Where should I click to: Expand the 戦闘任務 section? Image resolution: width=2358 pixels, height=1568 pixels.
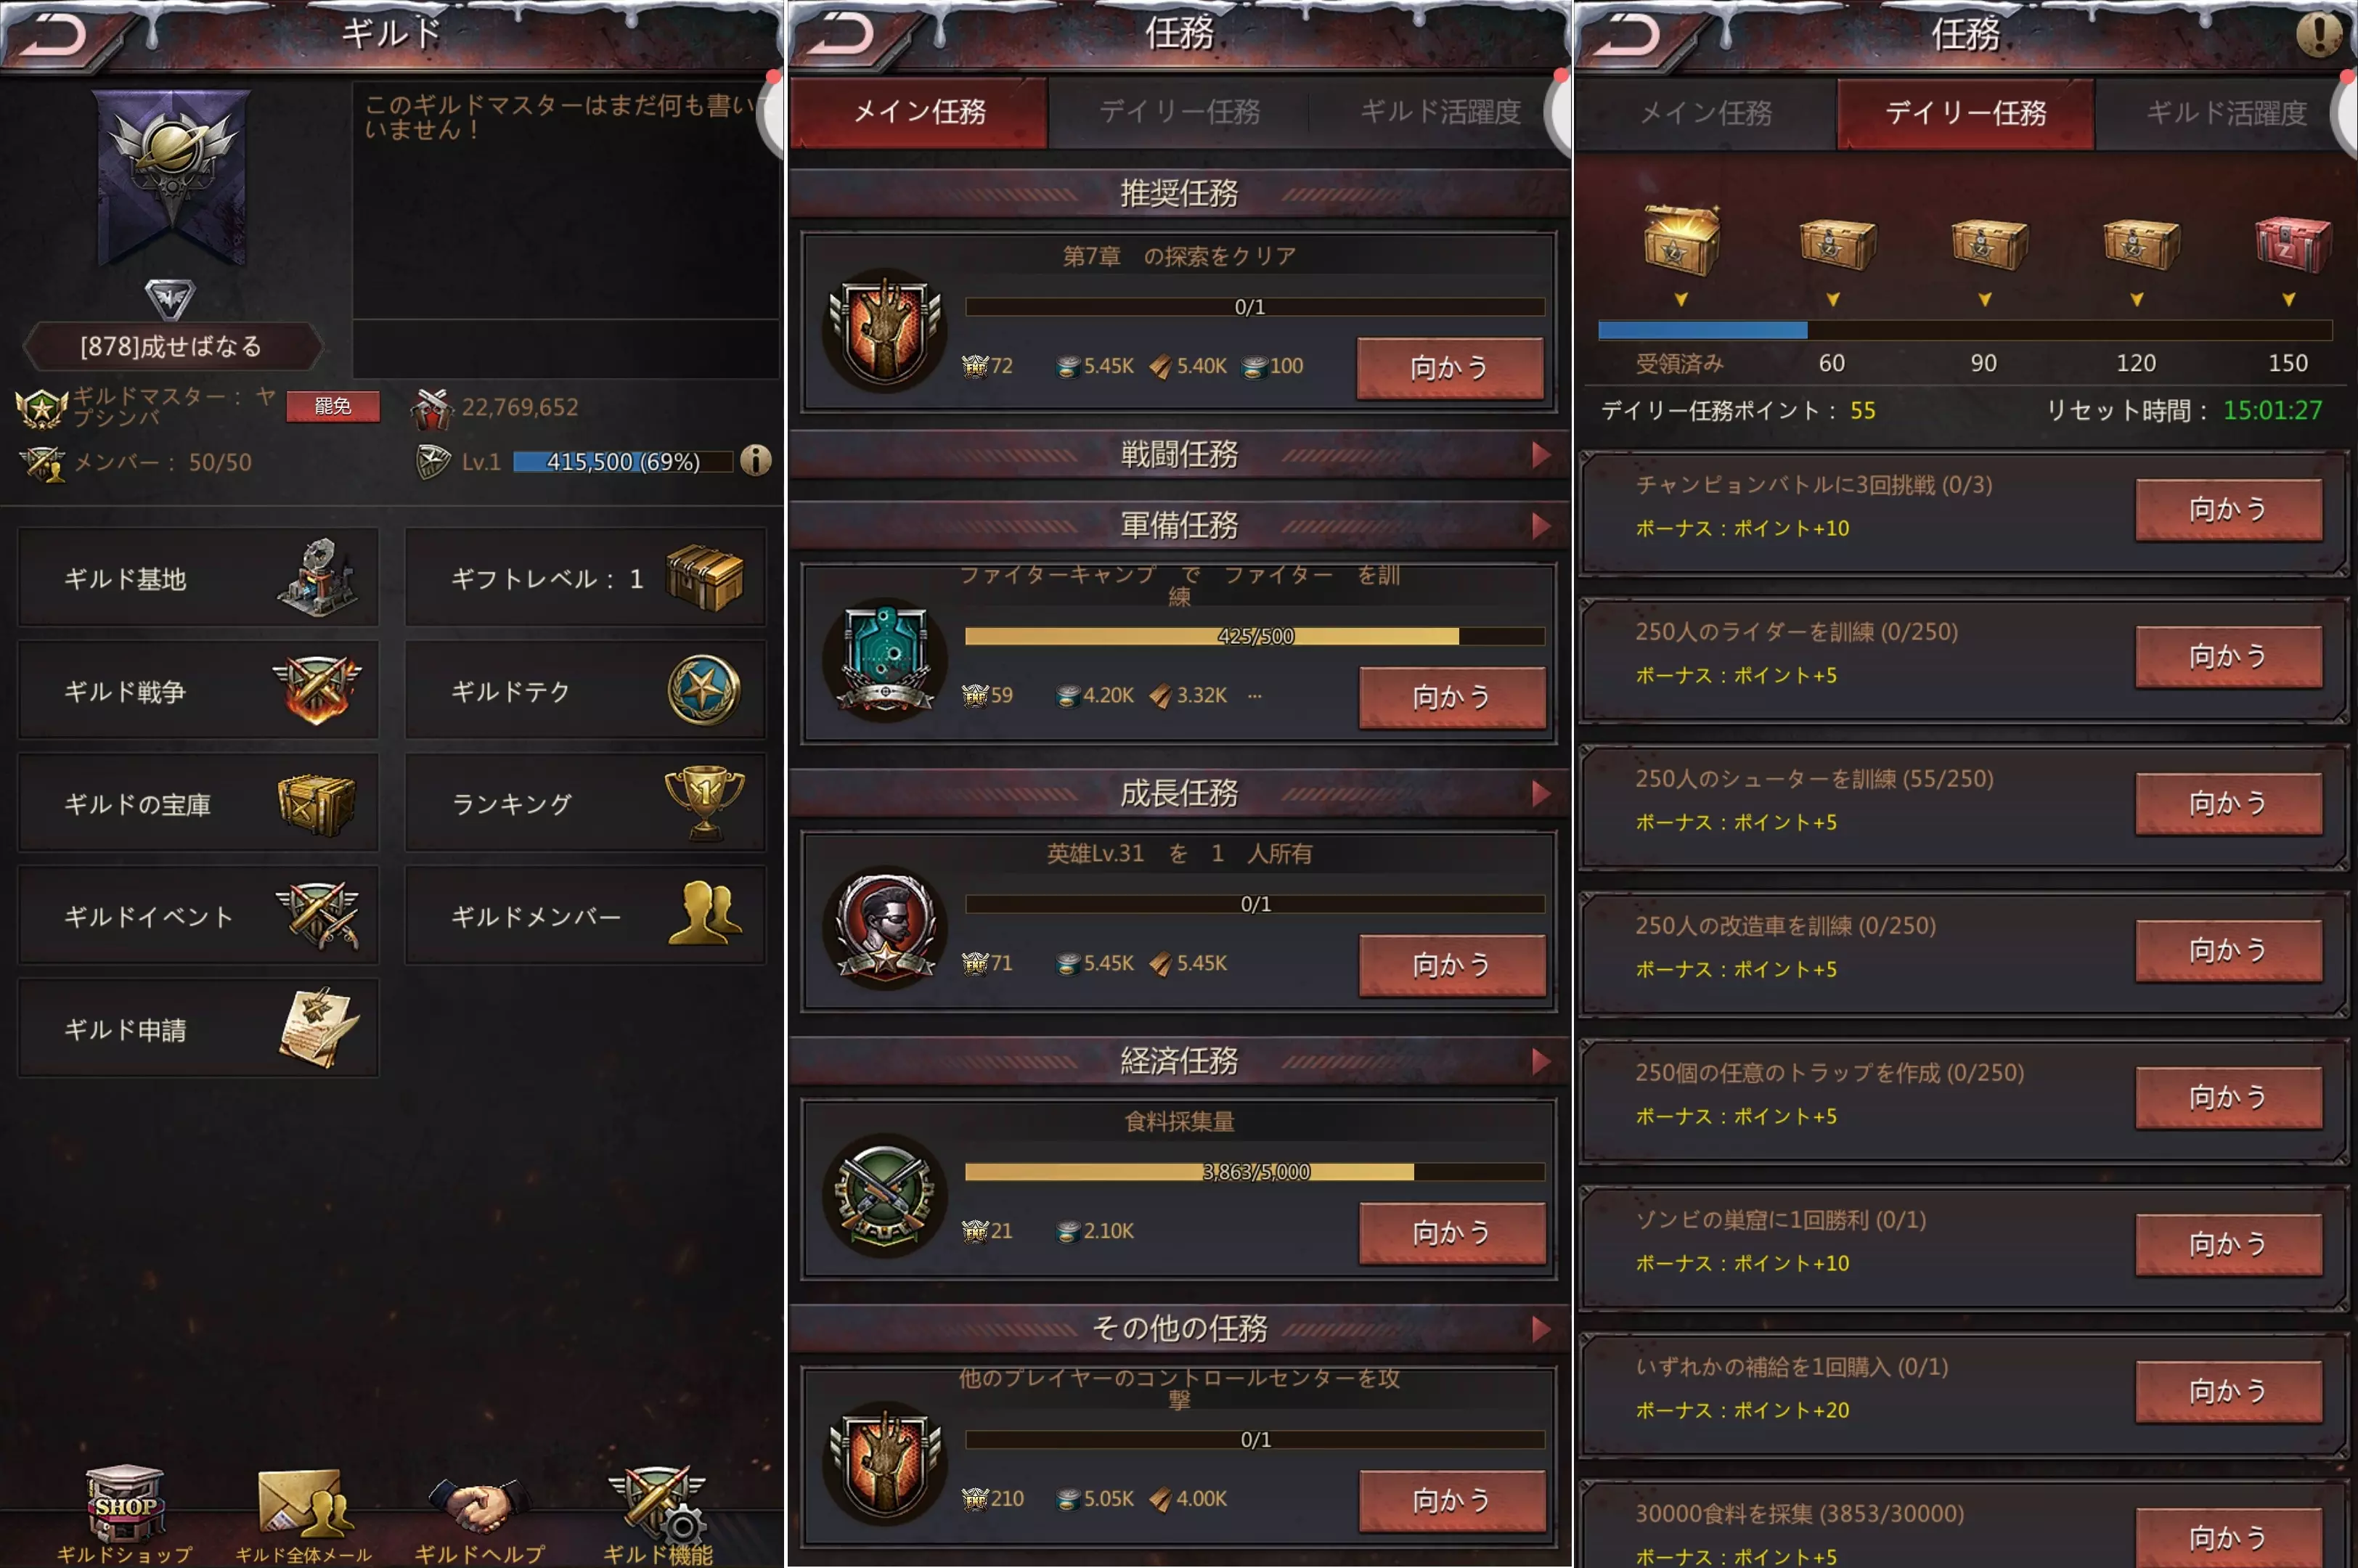(x=1541, y=455)
